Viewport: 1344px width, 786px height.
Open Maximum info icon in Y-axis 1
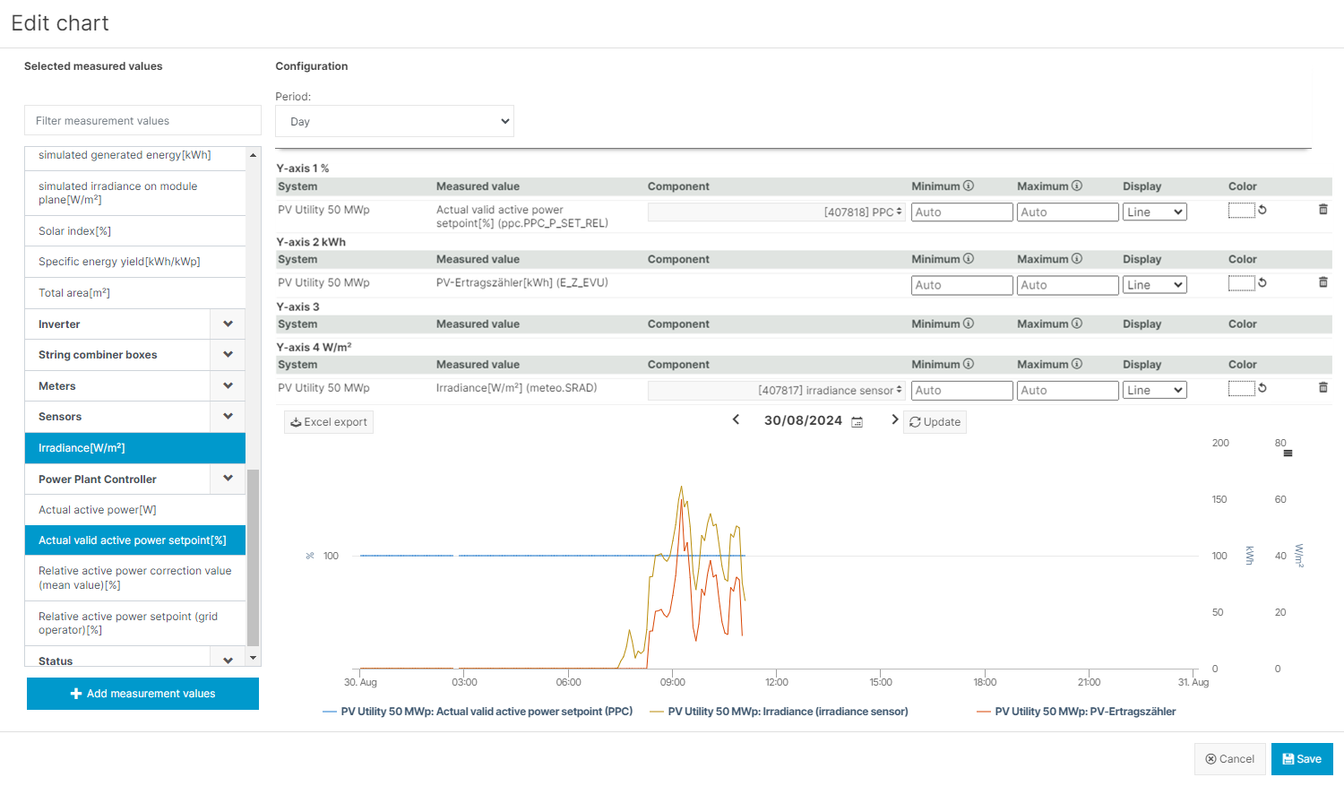1077,186
